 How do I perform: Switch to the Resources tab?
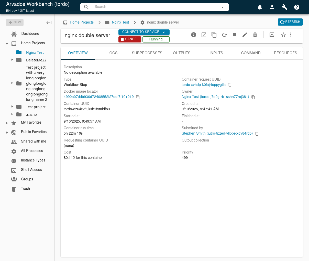pos(285,53)
